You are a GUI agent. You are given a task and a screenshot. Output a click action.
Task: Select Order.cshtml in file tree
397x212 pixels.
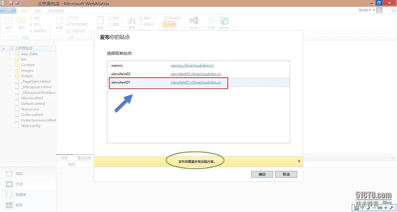pos(32,115)
